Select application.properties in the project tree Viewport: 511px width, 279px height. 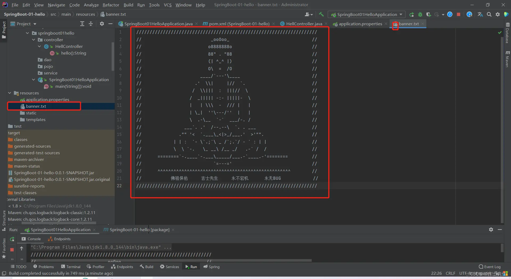click(x=47, y=100)
